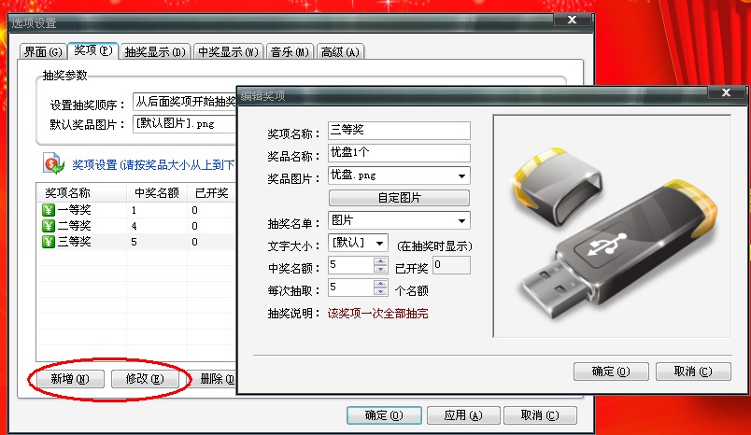Screen dimensions: 751x435
Task: Open the 音乐 tab
Action: coord(289,51)
